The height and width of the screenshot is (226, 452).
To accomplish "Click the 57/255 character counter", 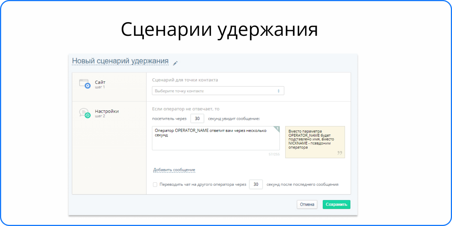I will (x=274, y=154).
